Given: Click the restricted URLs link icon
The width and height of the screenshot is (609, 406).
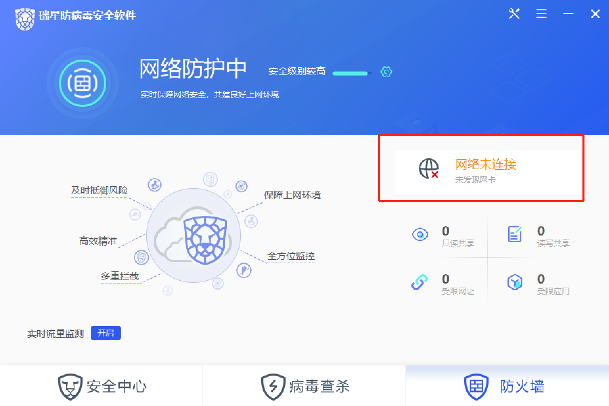Looking at the screenshot, I should pyautogui.click(x=420, y=282).
